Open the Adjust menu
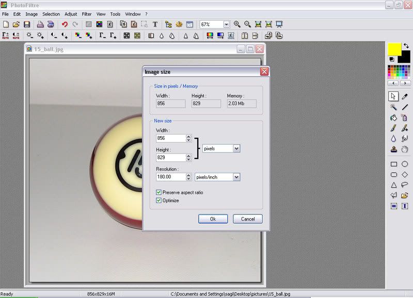 (71, 14)
